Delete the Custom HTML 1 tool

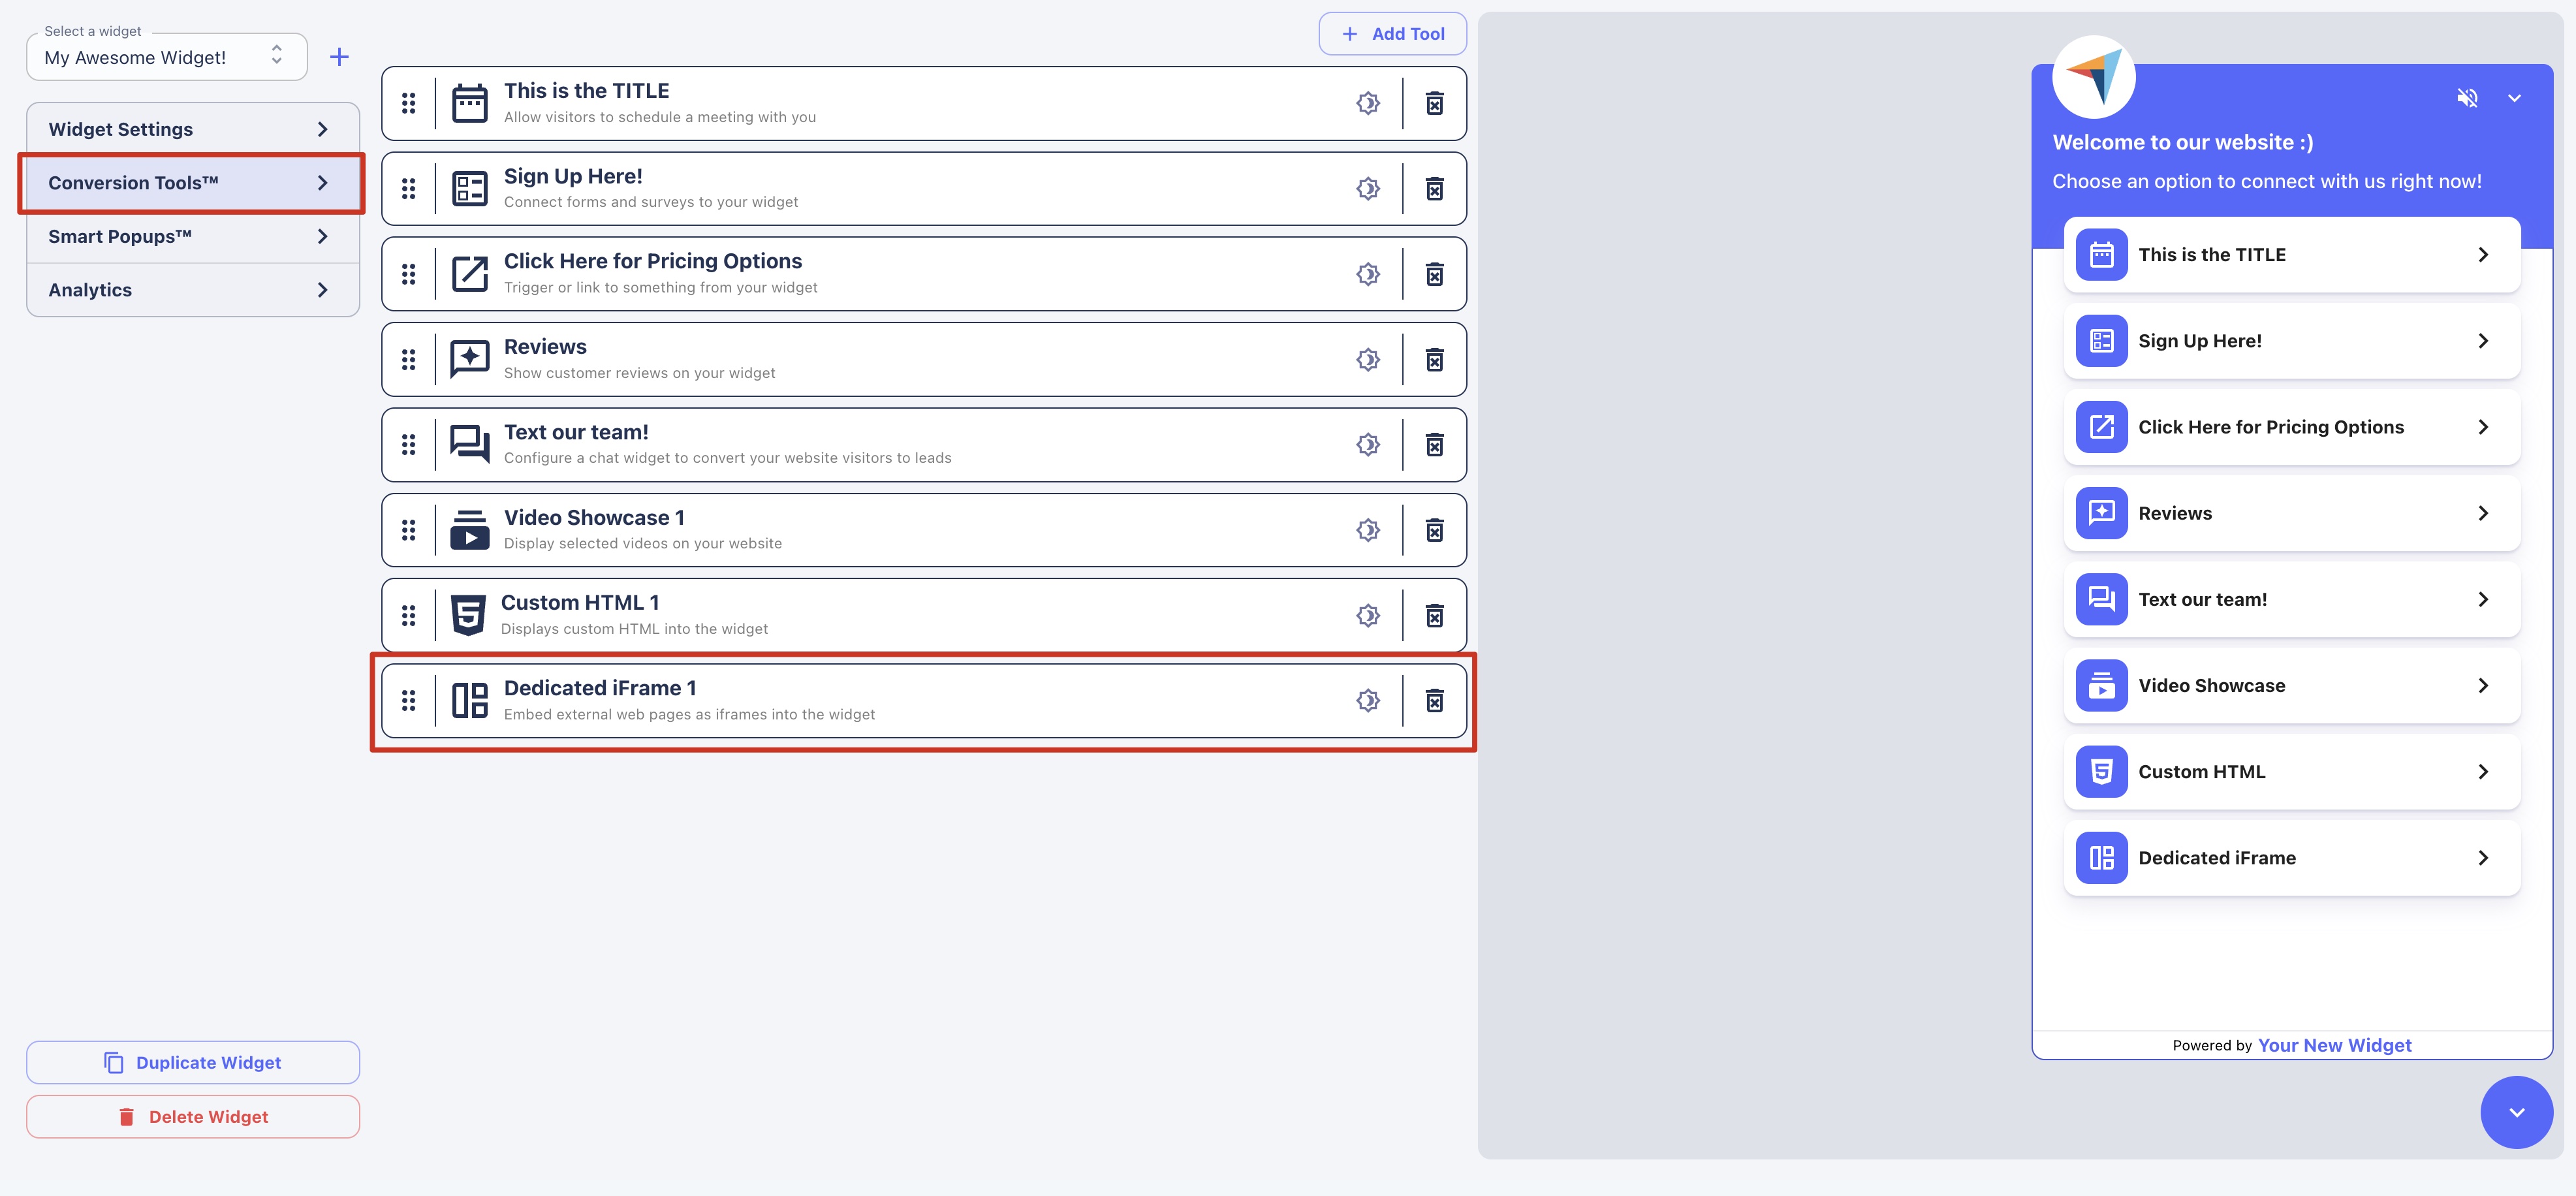coord(1434,615)
